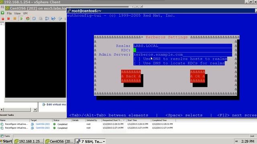This screenshot has height=144, width=257.
Task: Open the VM menu in CentOS6 console window
Action: point(25,13)
